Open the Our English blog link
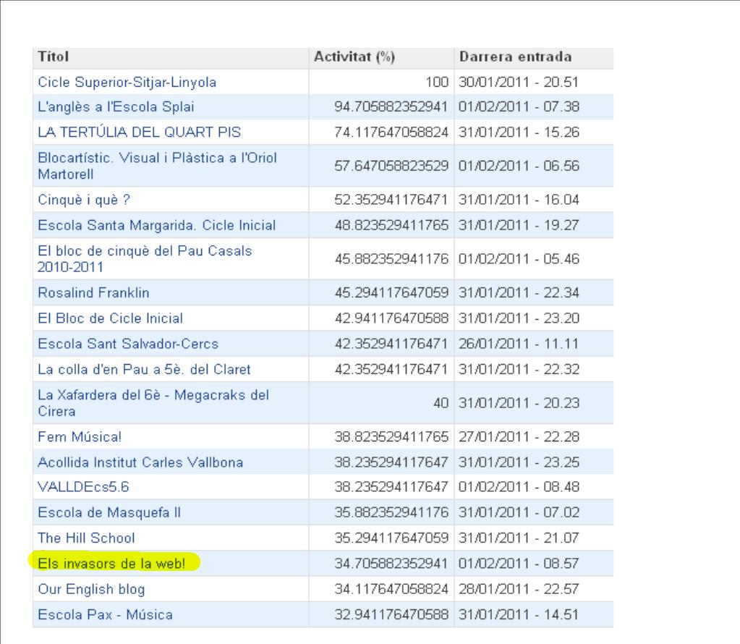The image size is (740, 644). [91, 589]
